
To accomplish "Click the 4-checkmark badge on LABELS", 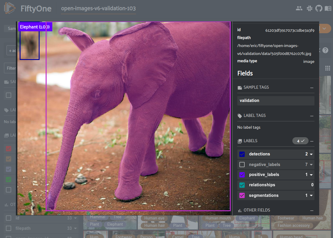I will click(300, 141).
